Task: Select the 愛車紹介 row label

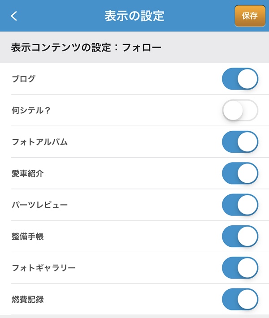Action: click(28, 173)
